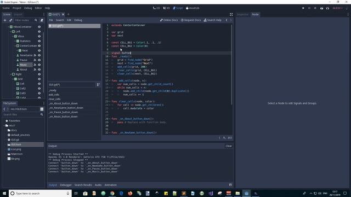Click Search Help button
351x197 pixels.
pos(213,20)
